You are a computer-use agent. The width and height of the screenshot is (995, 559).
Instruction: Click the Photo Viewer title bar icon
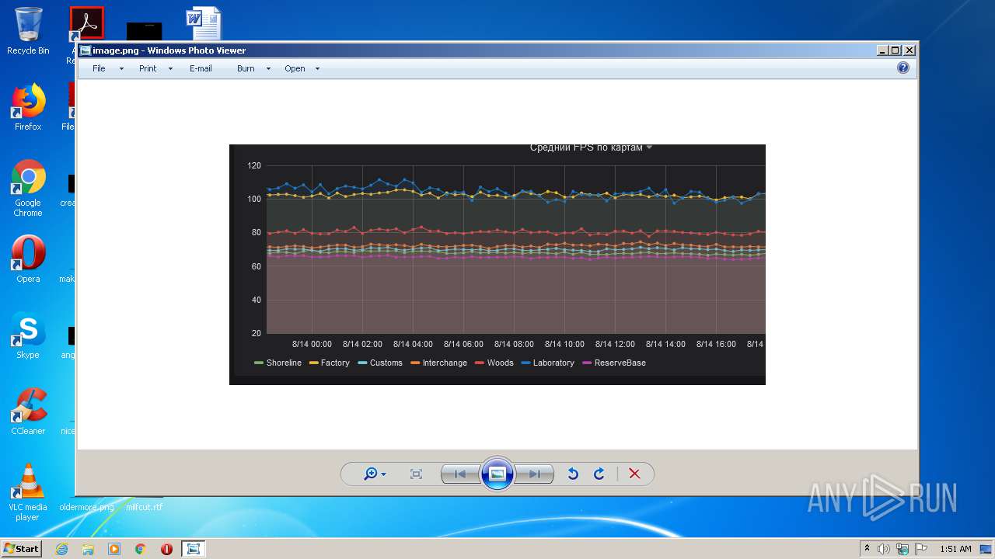[x=86, y=50]
